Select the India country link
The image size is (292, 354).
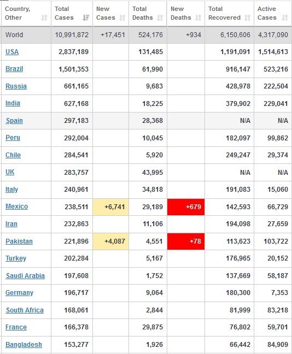(13, 103)
